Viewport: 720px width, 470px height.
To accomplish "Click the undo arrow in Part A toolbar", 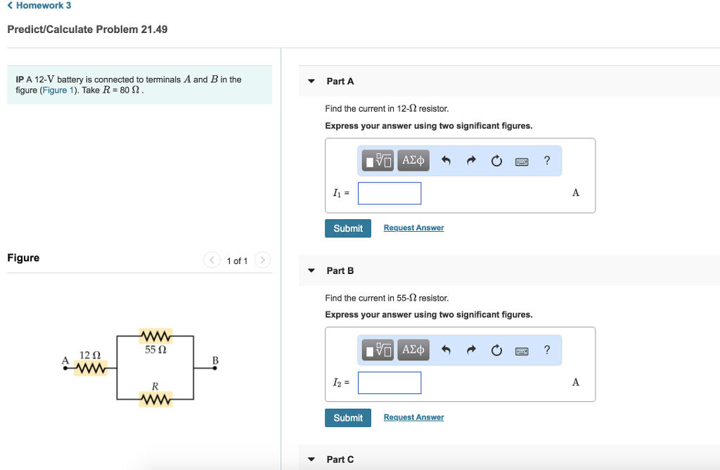I will tap(446, 160).
